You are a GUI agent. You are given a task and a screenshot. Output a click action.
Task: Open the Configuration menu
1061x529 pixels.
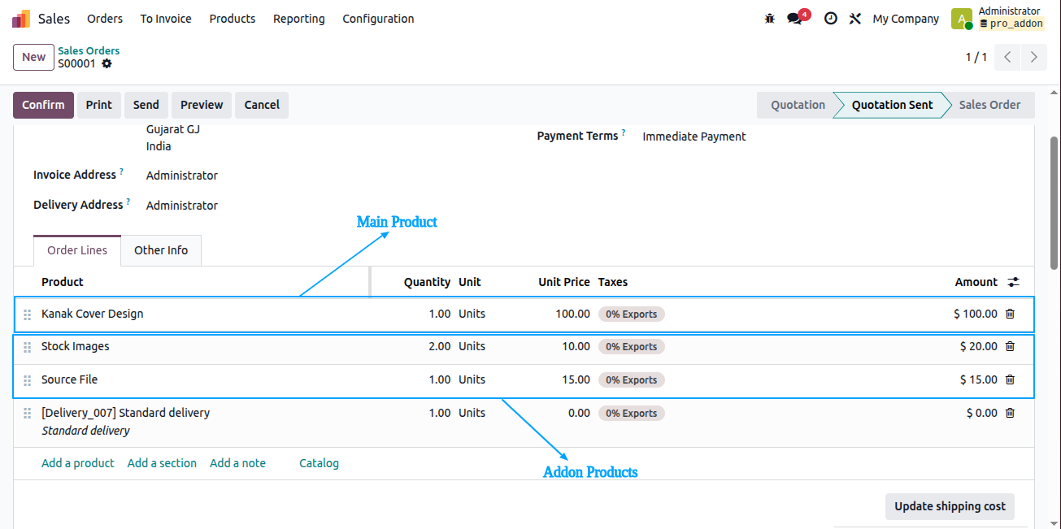tap(378, 18)
